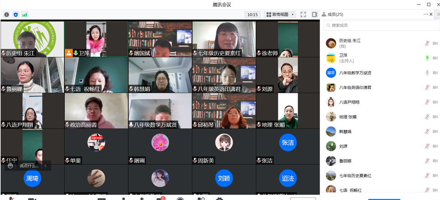Toggle the side panel layout icon

315,15
